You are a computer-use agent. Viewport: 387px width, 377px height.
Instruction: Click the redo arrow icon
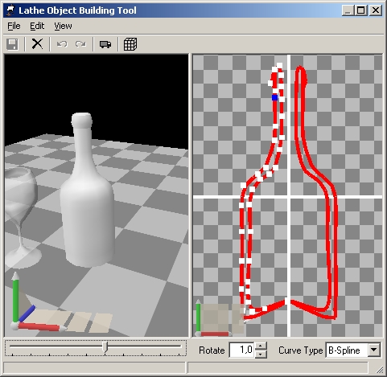(x=80, y=44)
